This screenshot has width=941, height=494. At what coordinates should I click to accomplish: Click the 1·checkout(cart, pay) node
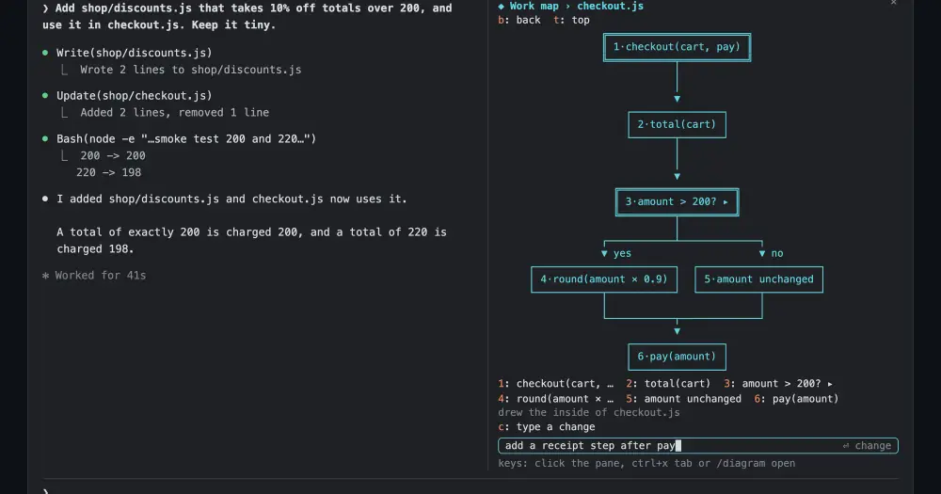pyautogui.click(x=677, y=47)
